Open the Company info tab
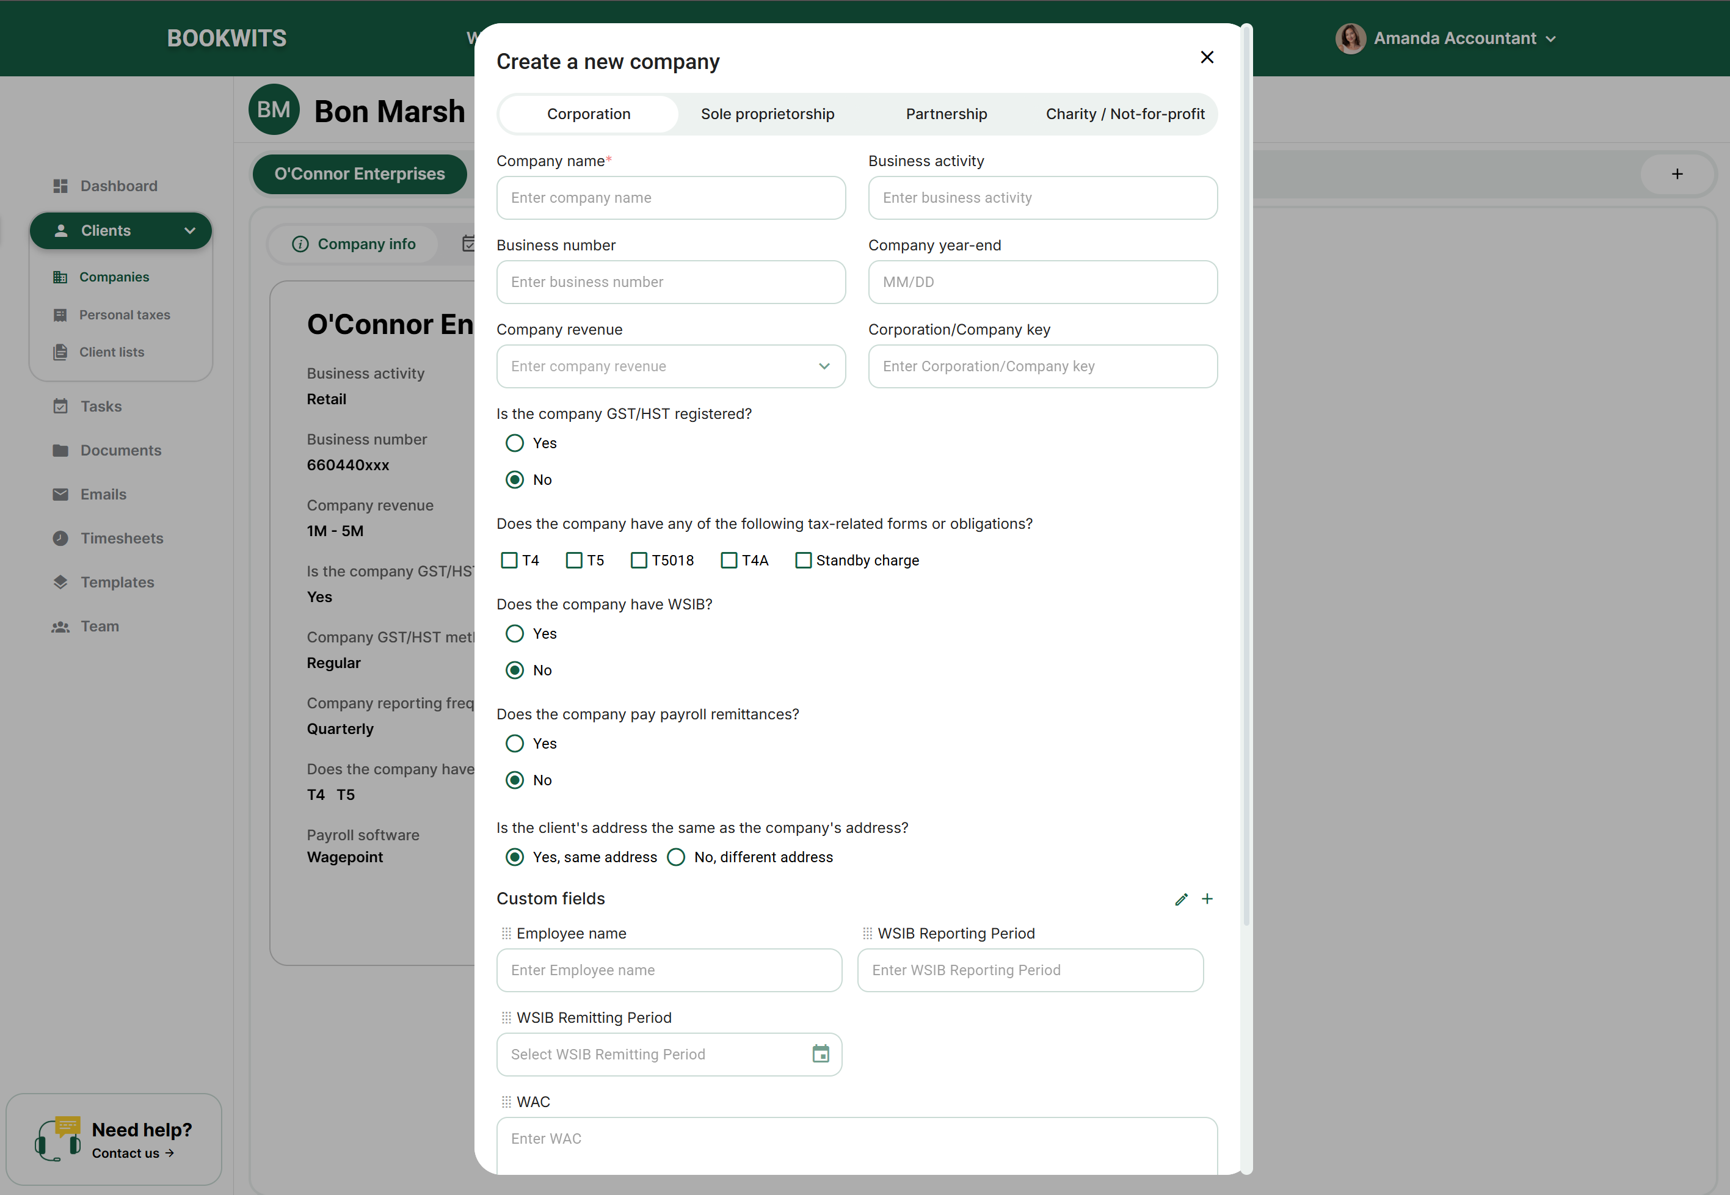The height and width of the screenshot is (1195, 1730). click(354, 244)
